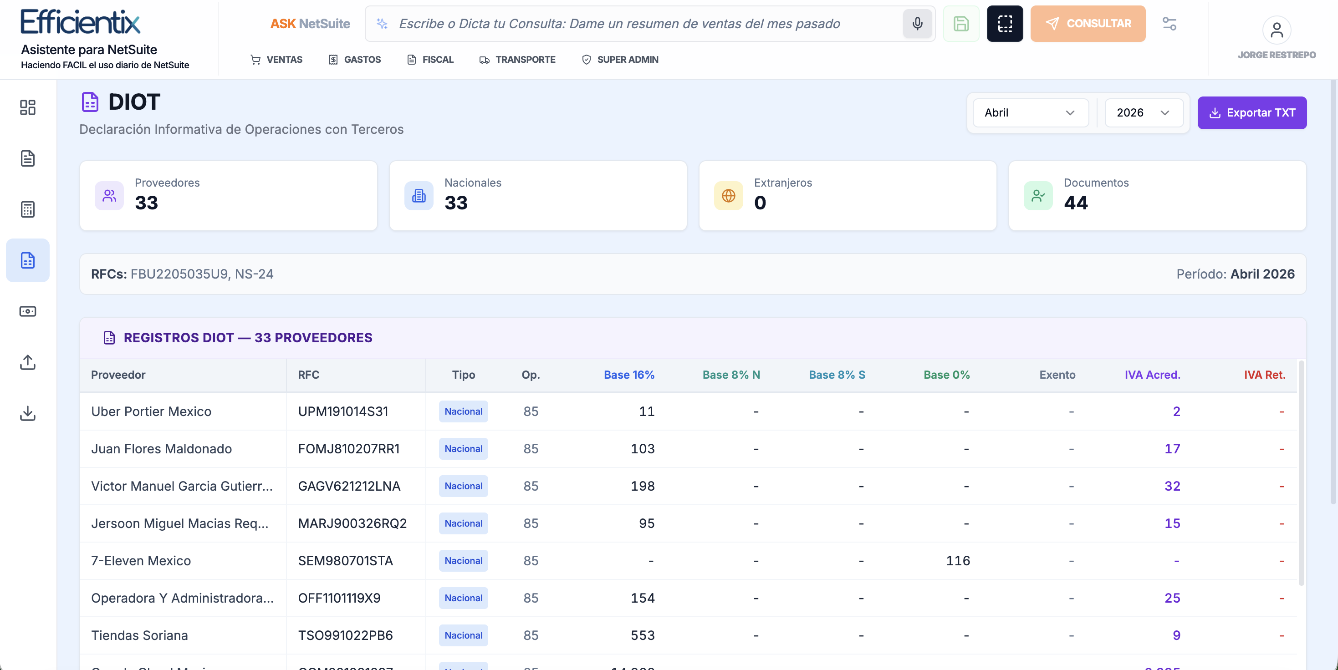Open the banknote payments sidebar icon
The image size is (1338, 670).
(27, 311)
